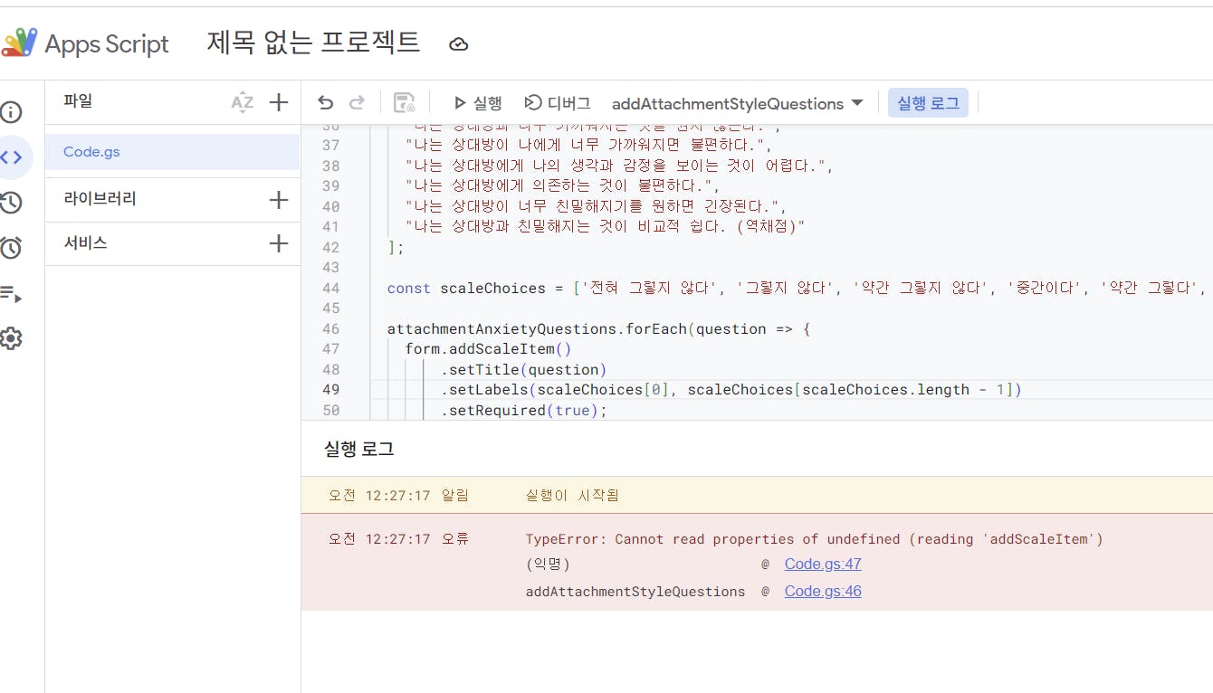Click the 실행이 시작됨 log entry
Image resolution: width=1213 pixels, height=693 pixels.
click(x=572, y=496)
